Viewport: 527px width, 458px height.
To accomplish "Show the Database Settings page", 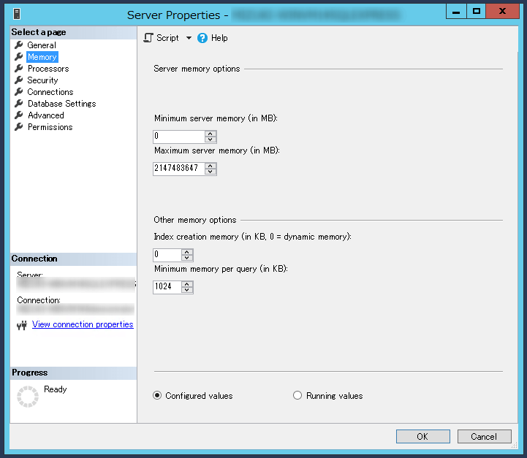I will (62, 104).
